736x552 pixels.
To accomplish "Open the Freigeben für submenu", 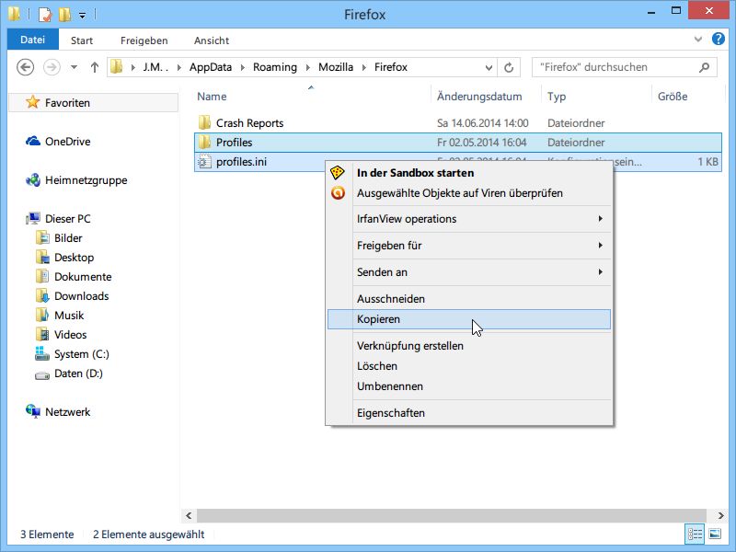I will click(x=469, y=246).
